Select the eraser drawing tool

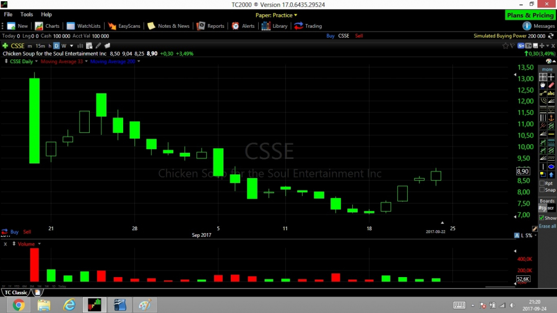click(x=551, y=85)
